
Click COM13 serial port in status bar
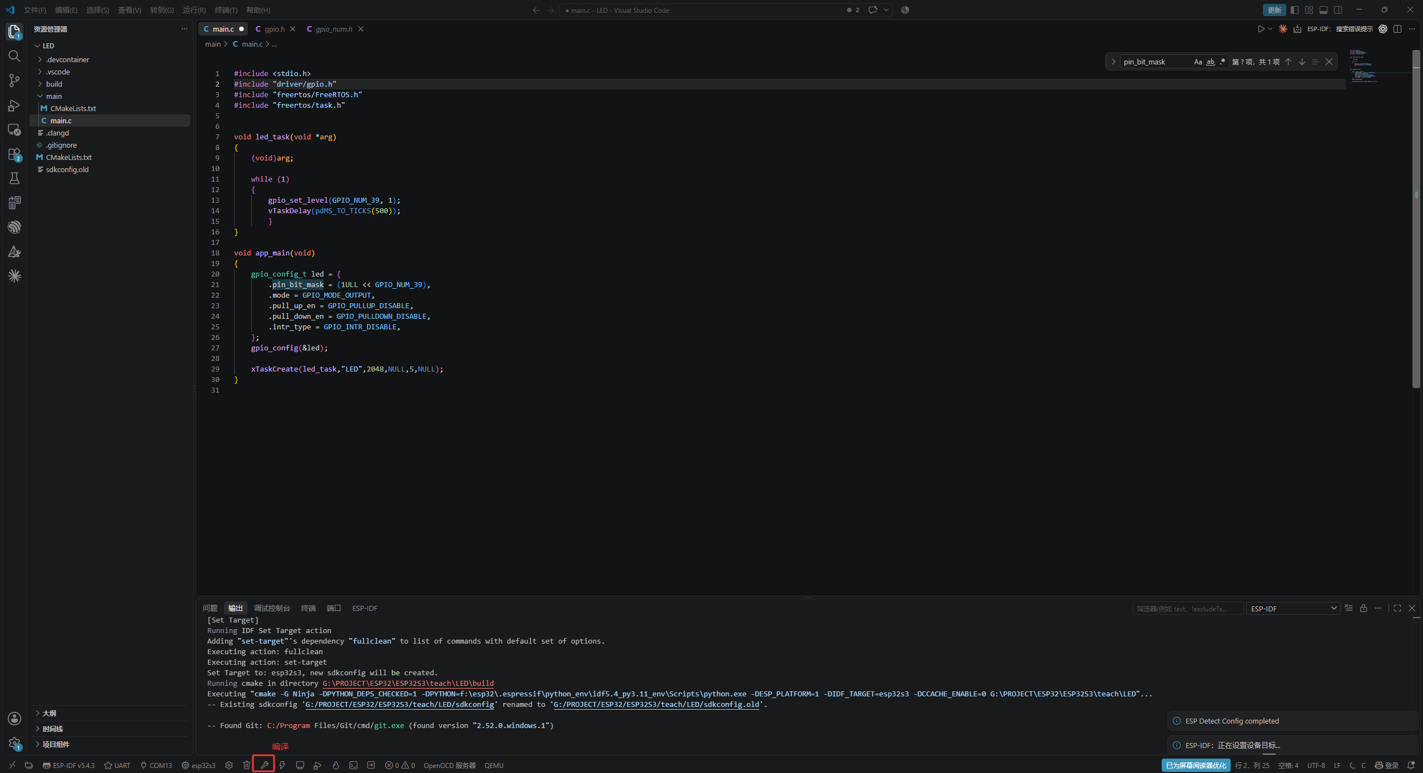pyautogui.click(x=156, y=765)
